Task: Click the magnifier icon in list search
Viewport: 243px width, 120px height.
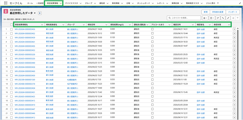Action: point(170,18)
